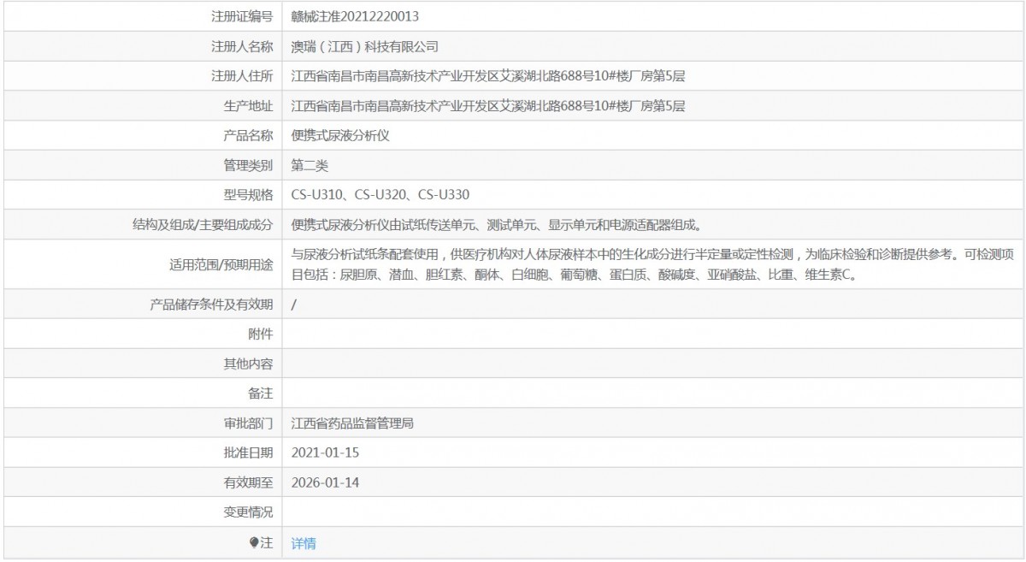
Task: Click expiry date 2026-01-14
Action: pos(326,483)
